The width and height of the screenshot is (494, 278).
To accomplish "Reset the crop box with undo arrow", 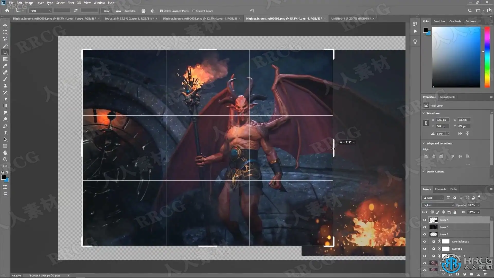I will (x=252, y=11).
